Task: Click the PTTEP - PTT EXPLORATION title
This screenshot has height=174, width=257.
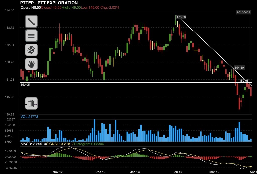Action: pos(49,3)
